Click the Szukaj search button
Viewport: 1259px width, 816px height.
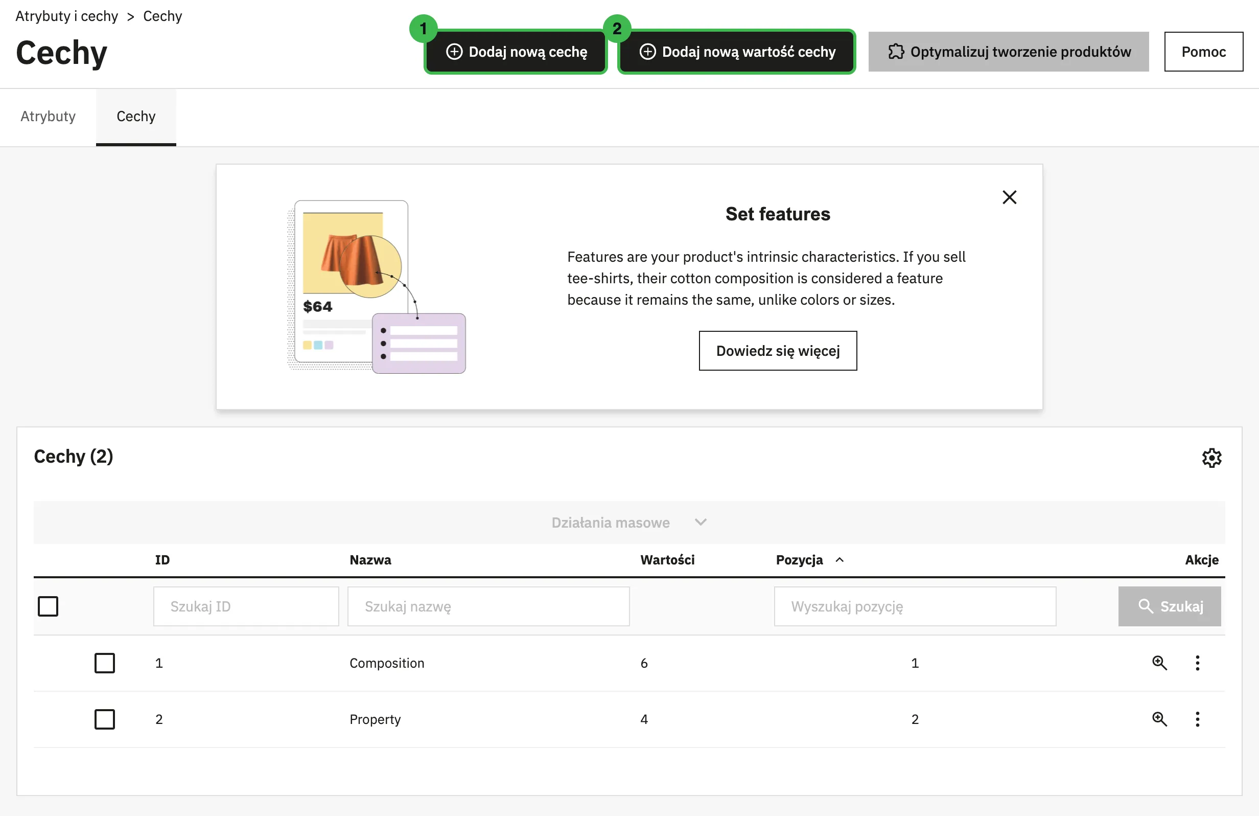pyautogui.click(x=1170, y=606)
